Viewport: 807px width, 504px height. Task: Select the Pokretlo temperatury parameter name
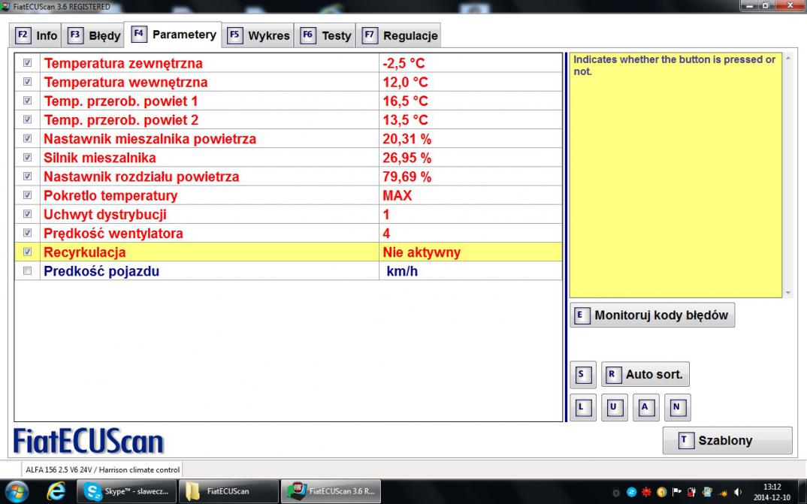coord(110,195)
